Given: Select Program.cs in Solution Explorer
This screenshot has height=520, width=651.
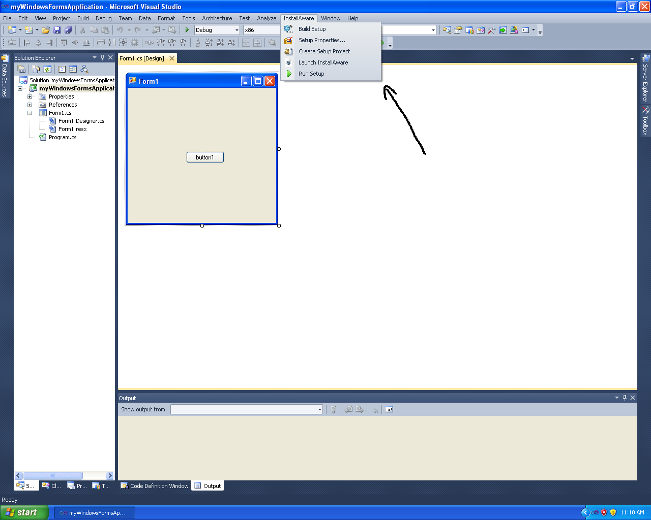Looking at the screenshot, I should (x=63, y=137).
